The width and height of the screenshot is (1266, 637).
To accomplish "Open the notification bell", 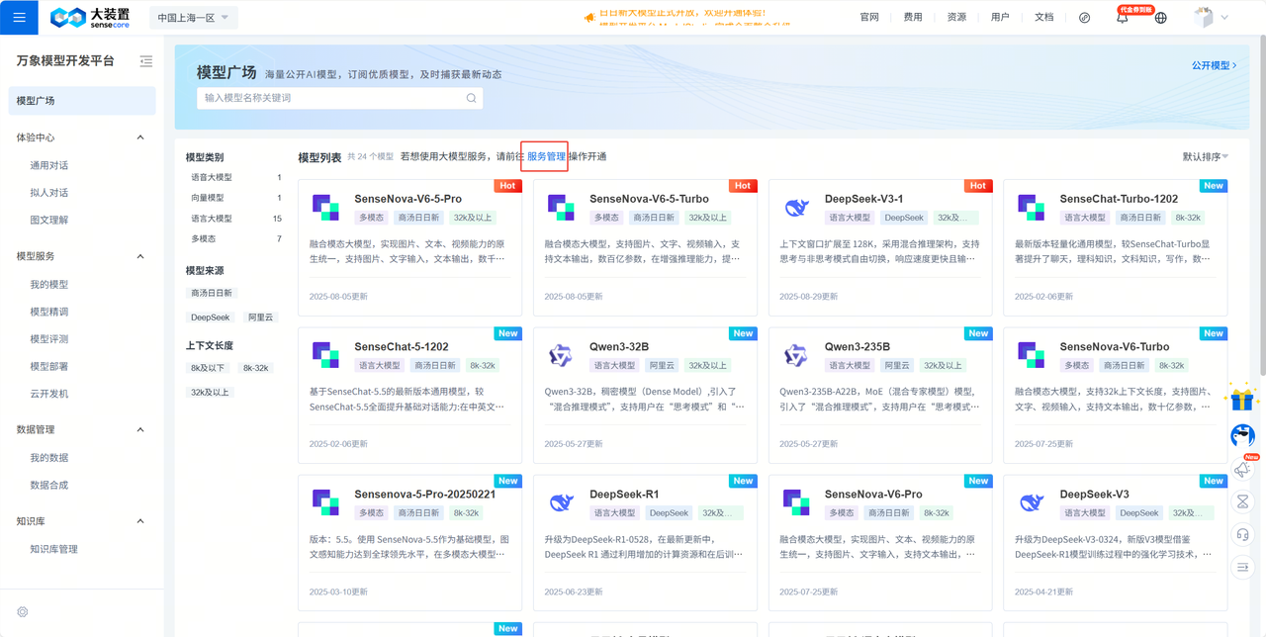I will pyautogui.click(x=1123, y=18).
